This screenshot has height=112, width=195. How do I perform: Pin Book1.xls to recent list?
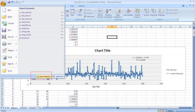coord(62,38)
